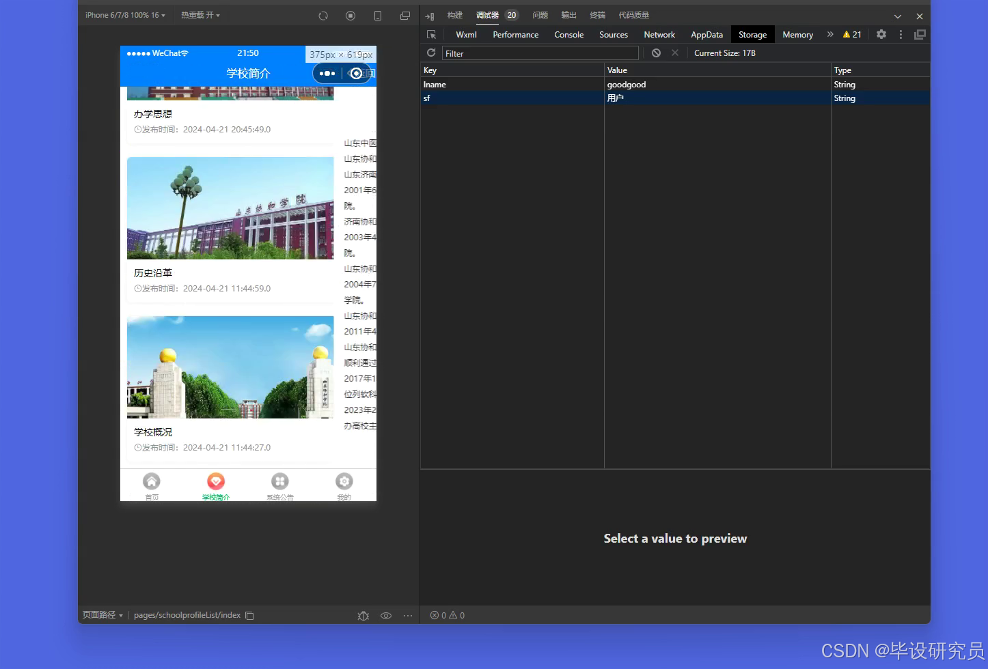
Task: Open the Wxml panel
Action: pos(467,35)
